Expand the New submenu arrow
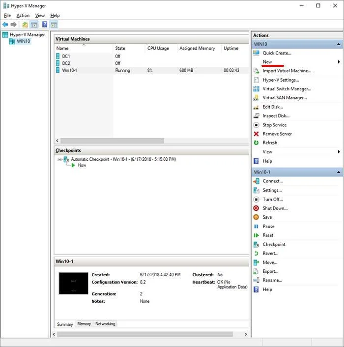 [339, 62]
